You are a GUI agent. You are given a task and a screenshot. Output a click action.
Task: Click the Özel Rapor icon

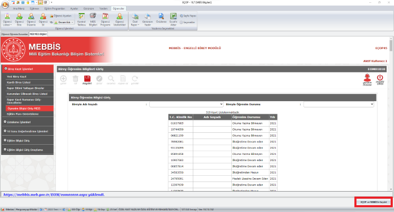pos(135,19)
